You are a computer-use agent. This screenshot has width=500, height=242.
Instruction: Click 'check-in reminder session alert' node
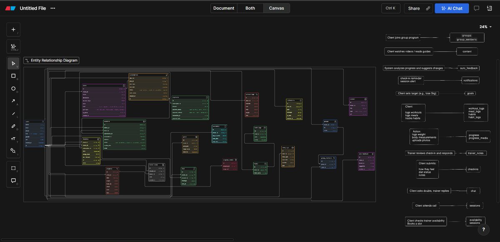pyautogui.click(x=410, y=80)
